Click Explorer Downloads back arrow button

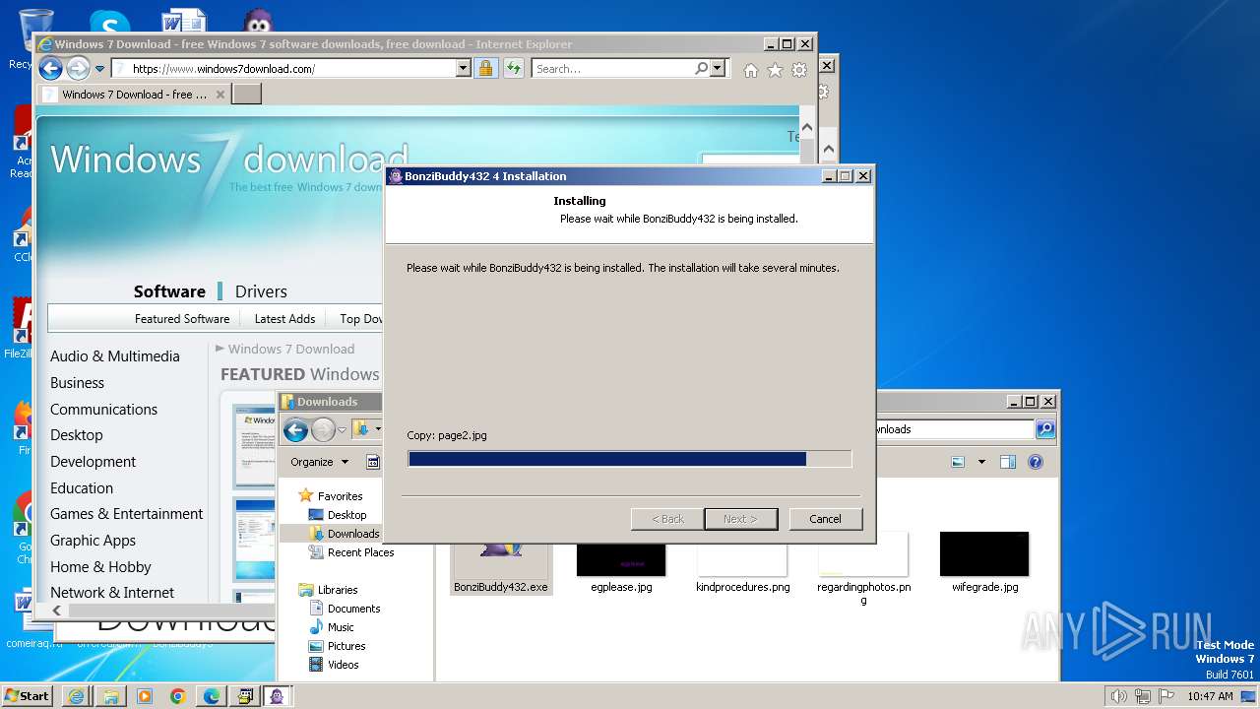click(295, 430)
